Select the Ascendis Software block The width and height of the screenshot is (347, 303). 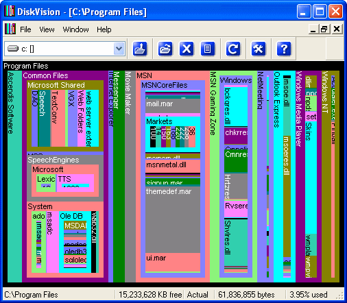(x=14, y=176)
